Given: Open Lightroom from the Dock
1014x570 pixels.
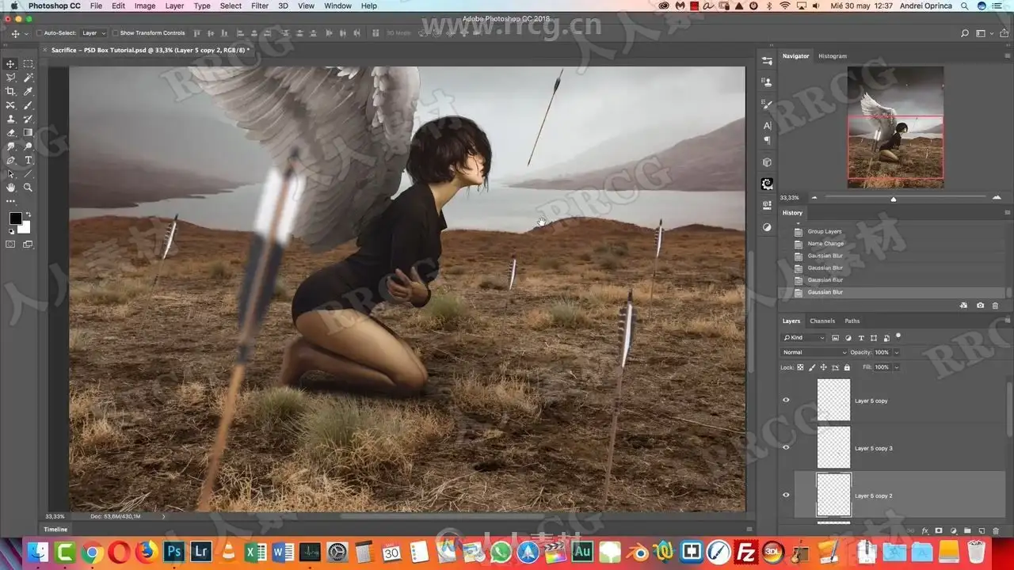Looking at the screenshot, I should pos(200,552).
